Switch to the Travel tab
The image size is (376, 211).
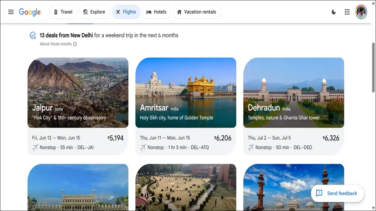(x=63, y=12)
